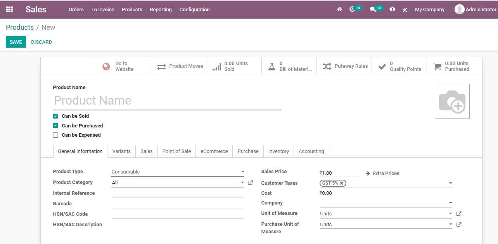Switch to the eCommerce tab
Screen dimensions: 498x244
[x=214, y=151]
